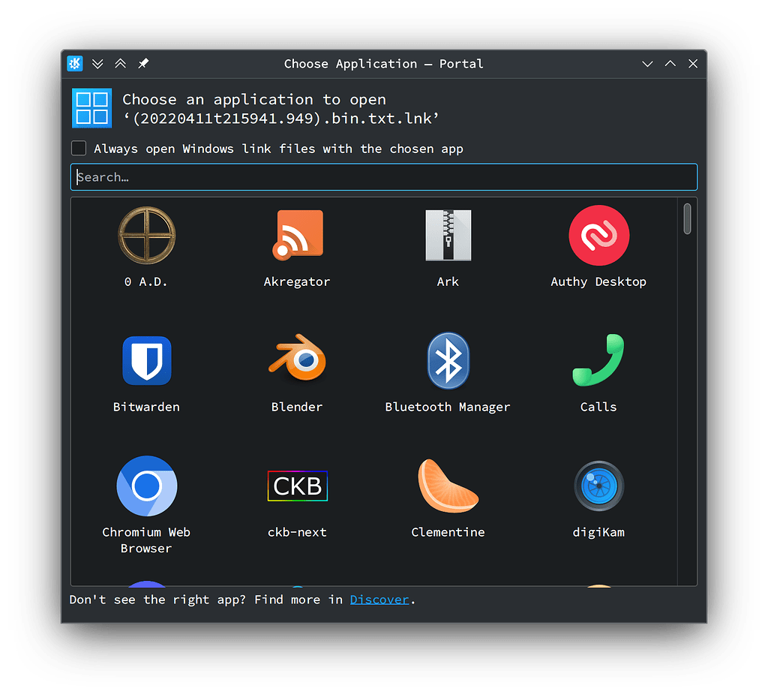Choose Akregator feed reader icon
Viewport: 768px width, 695px height.
coord(297,236)
